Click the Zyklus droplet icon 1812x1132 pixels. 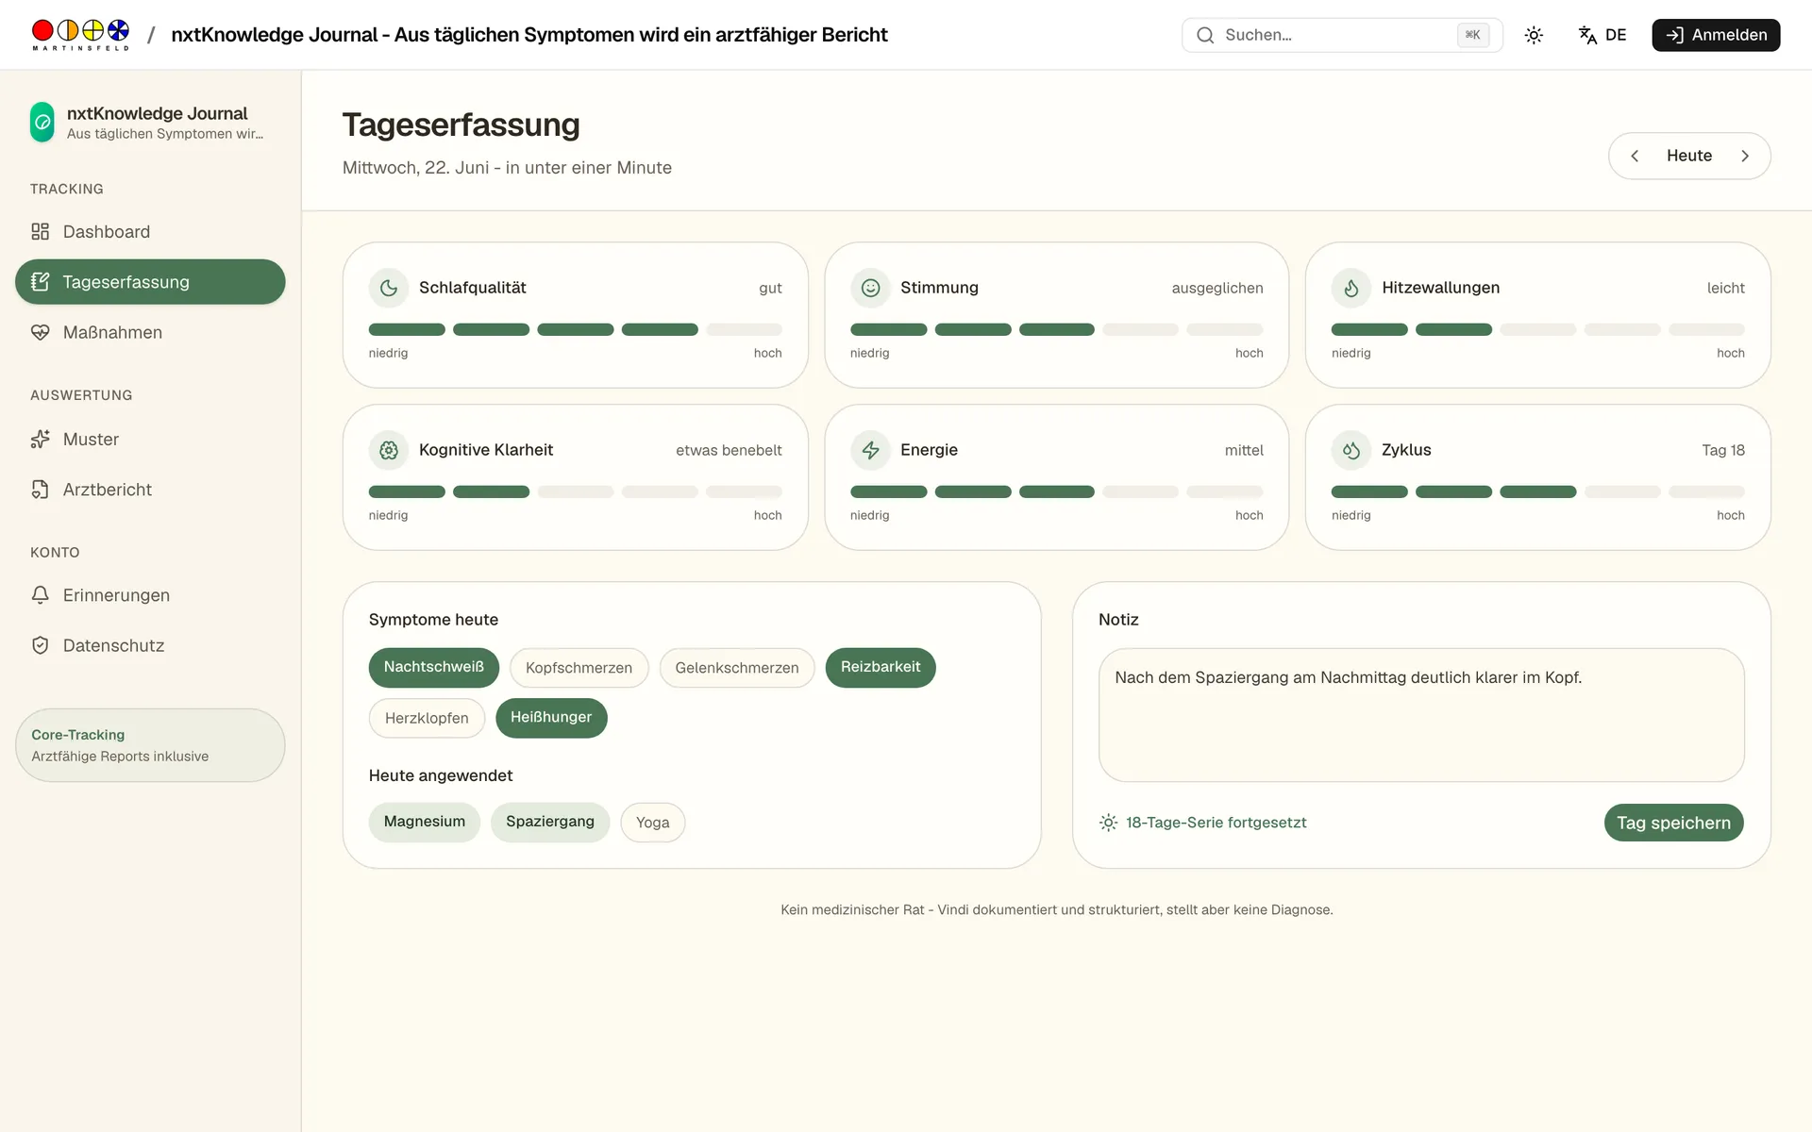click(x=1351, y=450)
